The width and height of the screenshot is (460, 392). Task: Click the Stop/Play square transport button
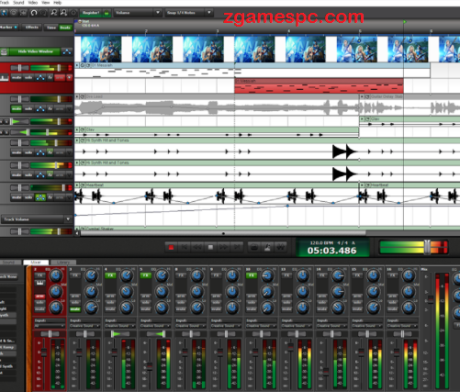click(x=210, y=247)
